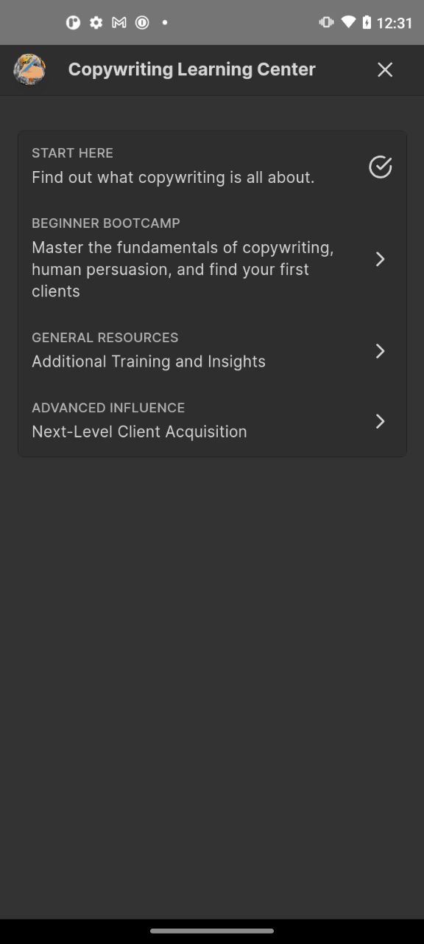Tap the battery status icon
Image resolution: width=424 pixels, height=944 pixels.
367,22
